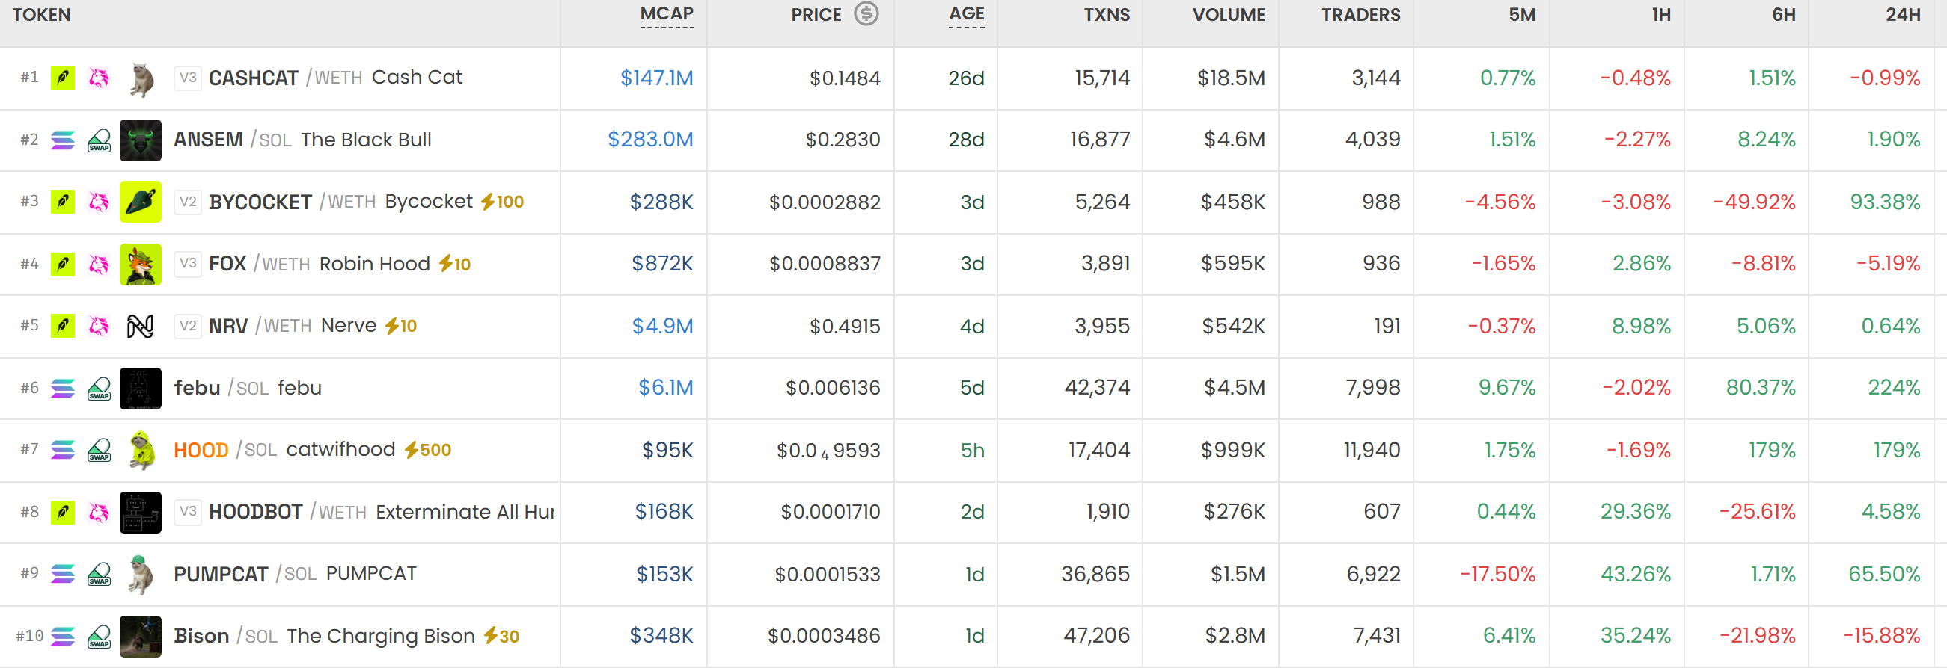Click the NRV Nerve token logo
The height and width of the screenshot is (668, 1947).
pos(141,326)
